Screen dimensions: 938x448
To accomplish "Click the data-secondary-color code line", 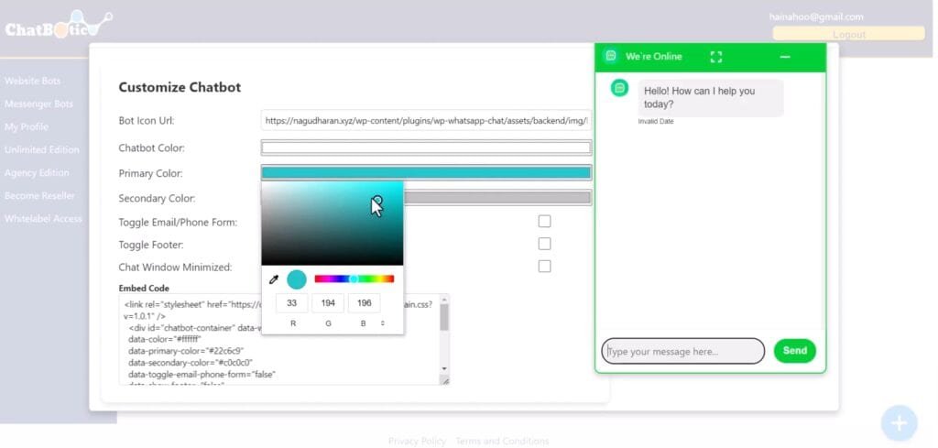I will [191, 363].
